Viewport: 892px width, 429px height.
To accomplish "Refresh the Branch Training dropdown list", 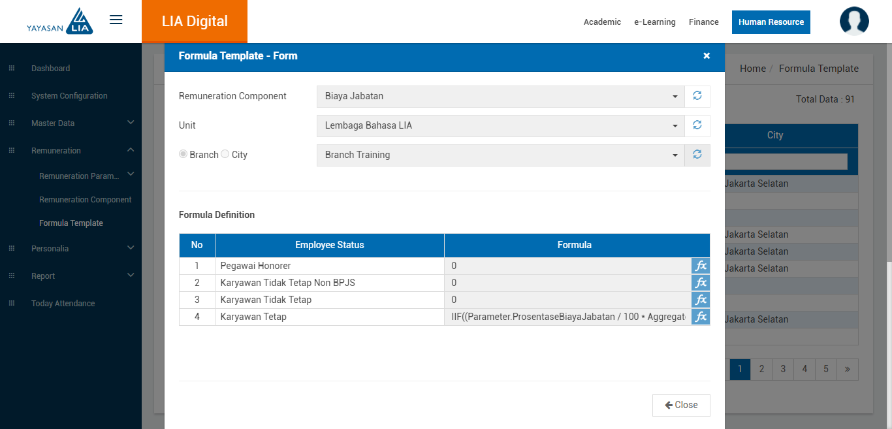I will pos(697,155).
